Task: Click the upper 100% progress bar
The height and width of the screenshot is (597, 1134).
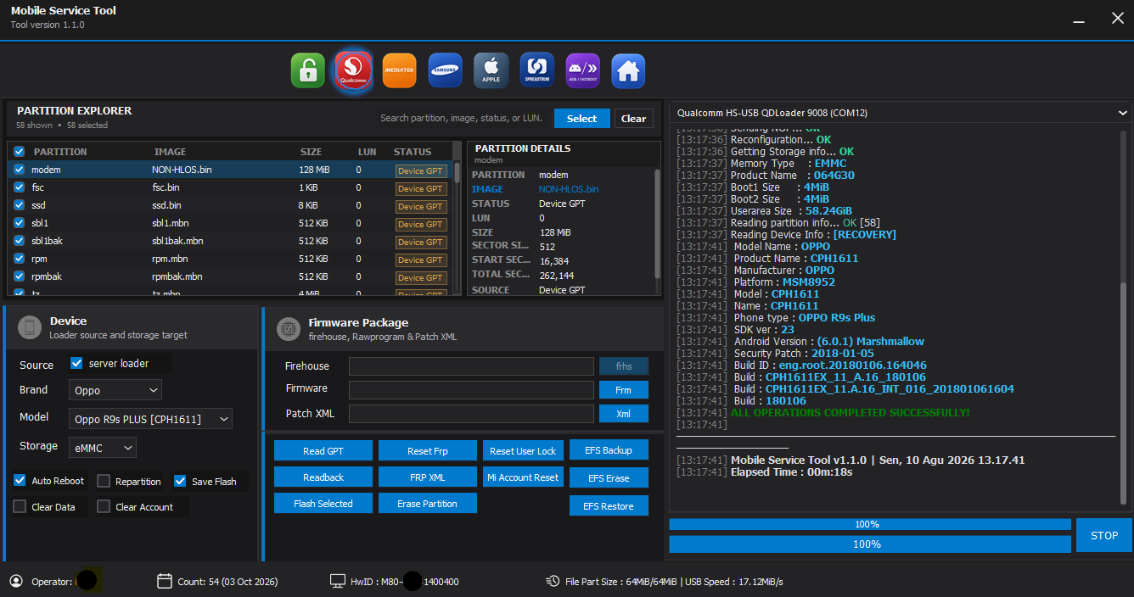Action: coord(870,524)
